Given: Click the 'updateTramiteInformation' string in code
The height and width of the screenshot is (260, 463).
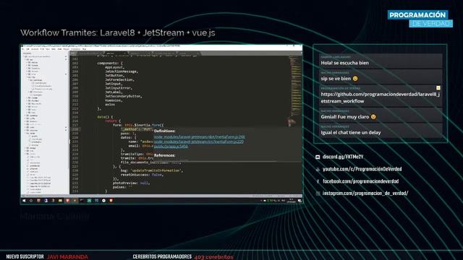Looking at the screenshot, I should 156,170.
